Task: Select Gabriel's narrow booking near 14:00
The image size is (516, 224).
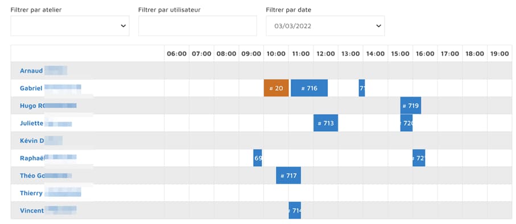Action: [x=362, y=88]
